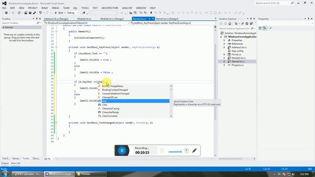Screen dimensions: 315x177
Task: Click Collapse All icon in Solution Explorer
Action: (x=252, y=24)
